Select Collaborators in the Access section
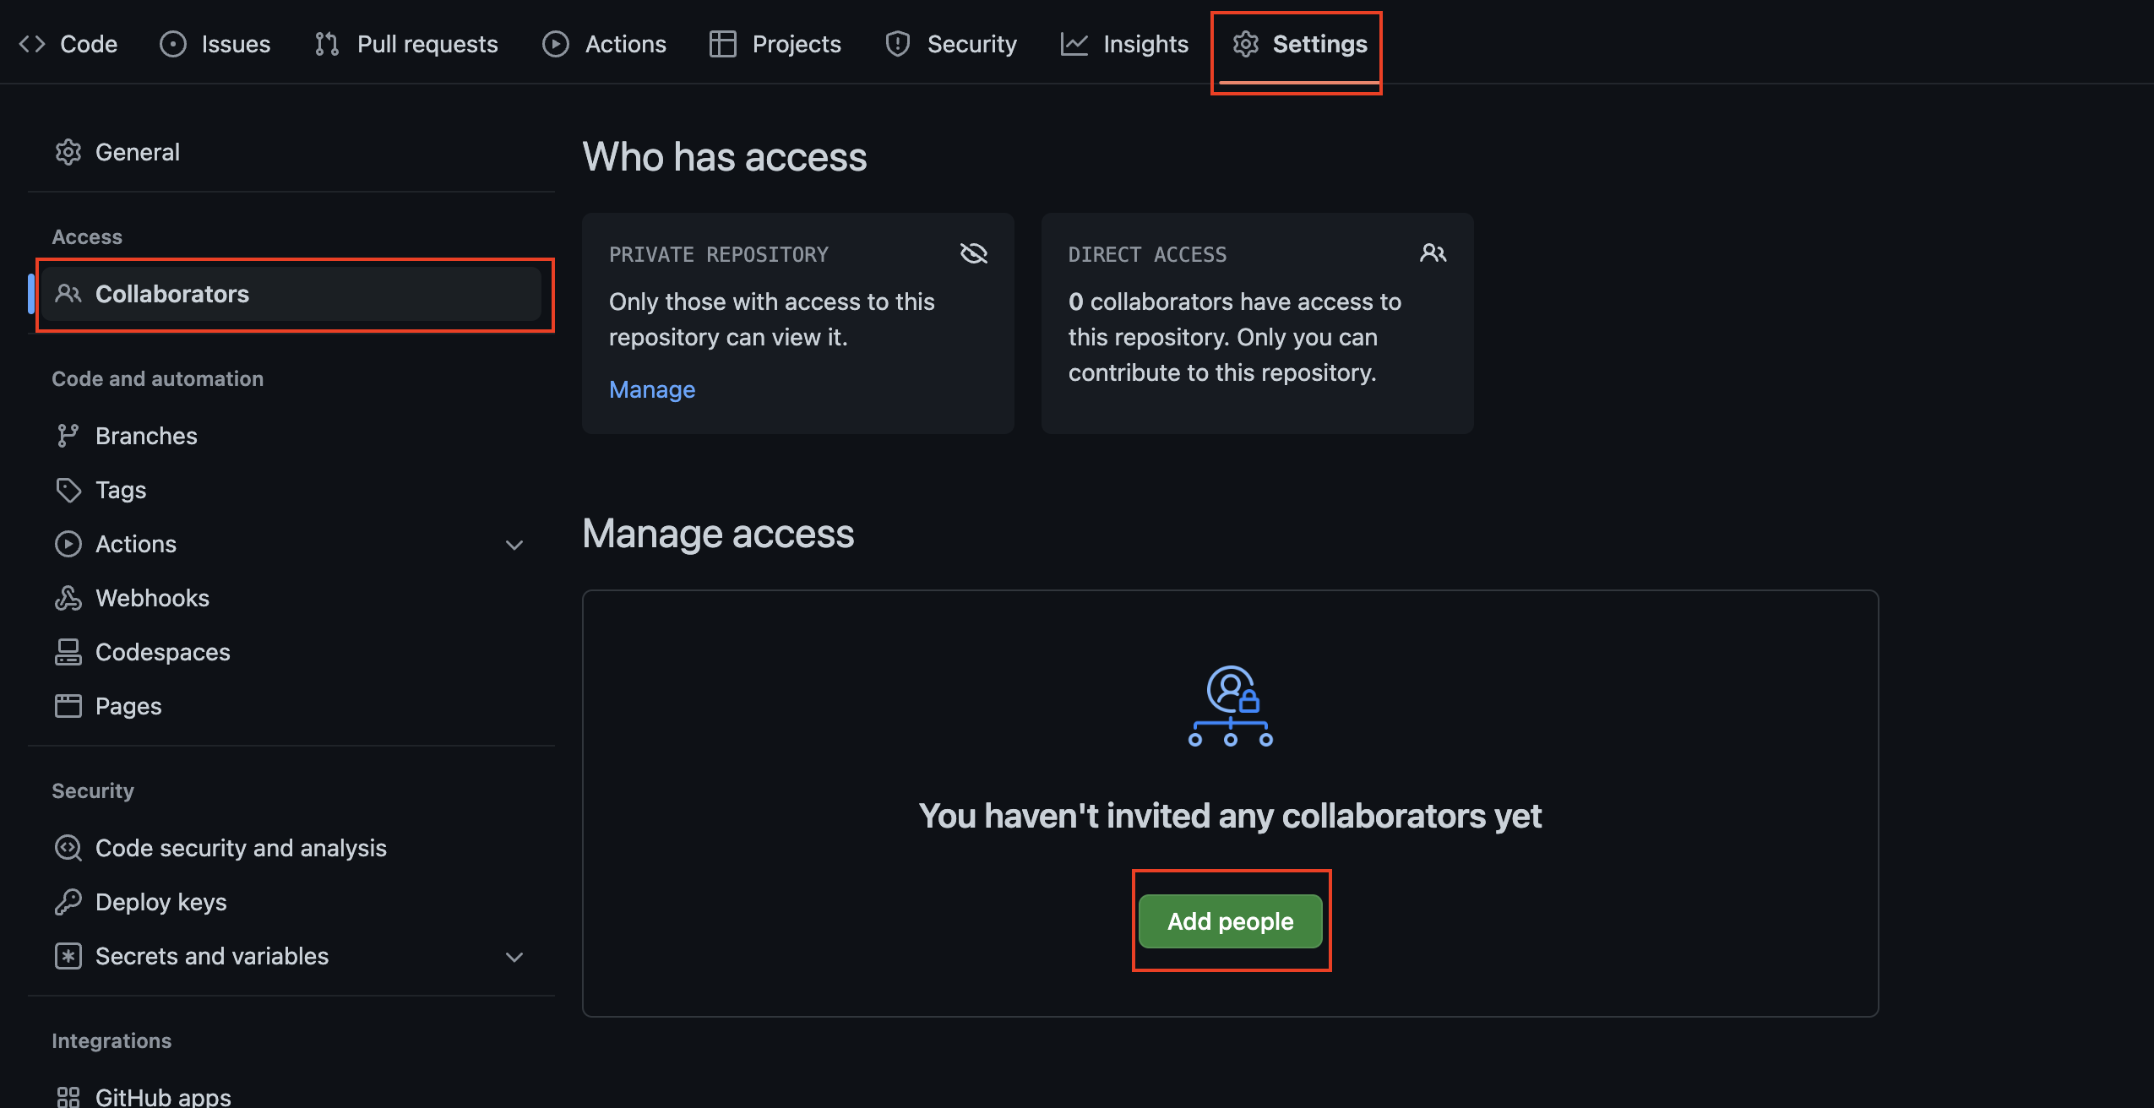 tap(171, 294)
